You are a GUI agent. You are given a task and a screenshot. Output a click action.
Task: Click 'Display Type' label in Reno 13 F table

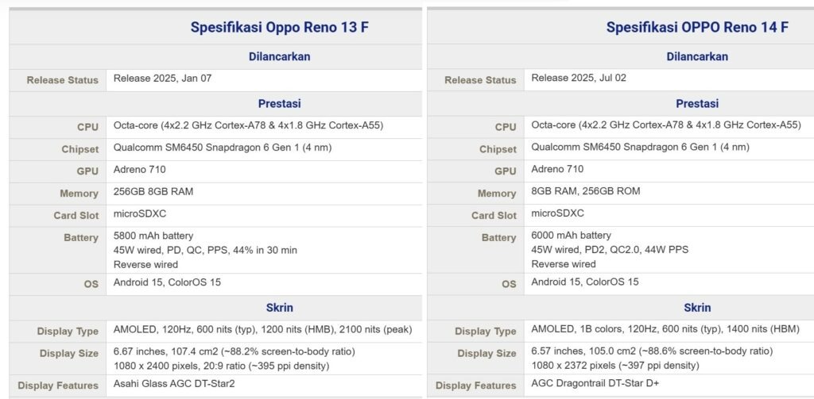tap(68, 332)
